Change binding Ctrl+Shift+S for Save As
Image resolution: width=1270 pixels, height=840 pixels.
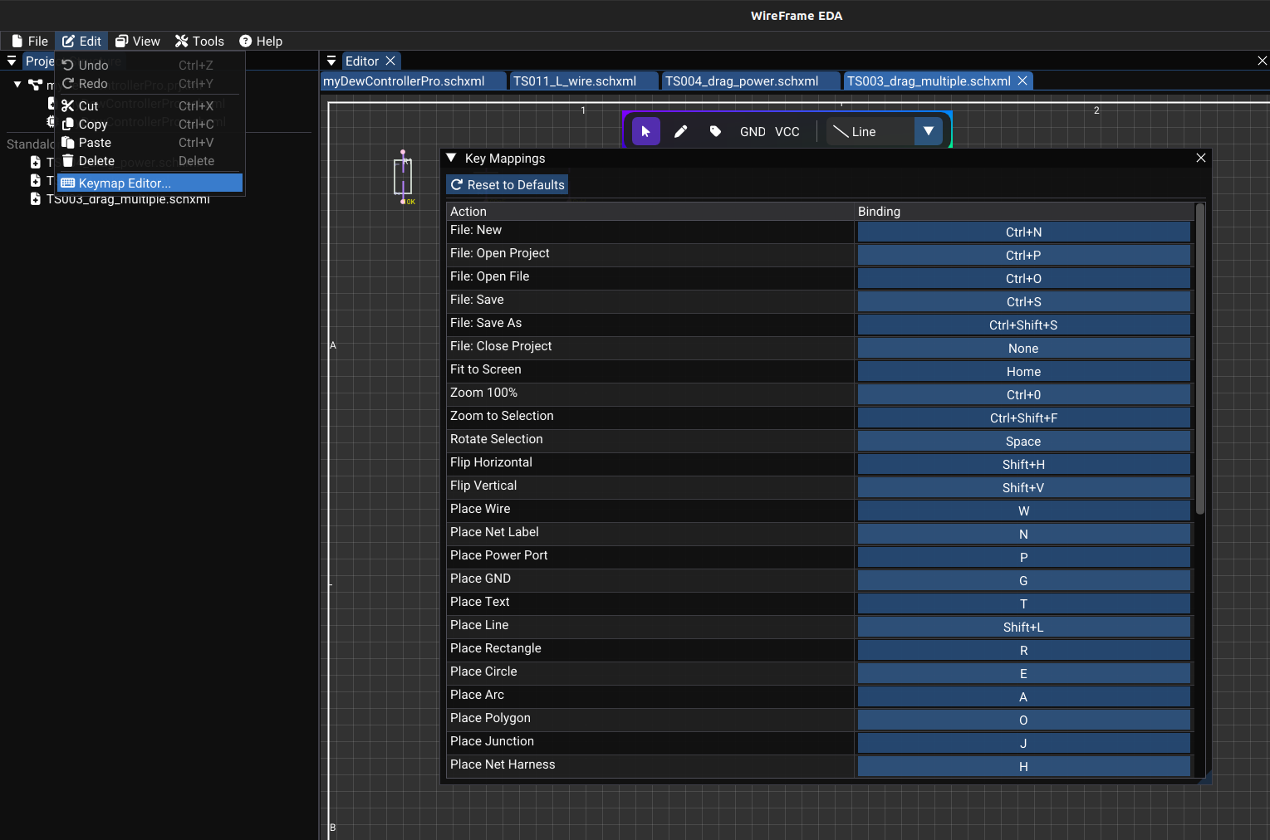pyautogui.click(x=1023, y=325)
